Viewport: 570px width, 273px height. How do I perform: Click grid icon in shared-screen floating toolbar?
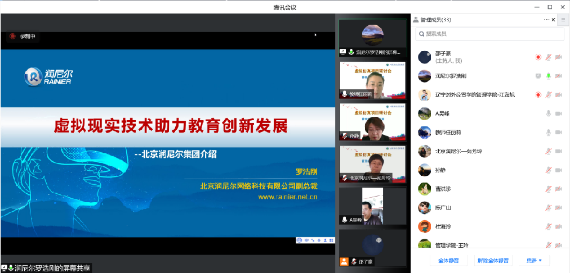331,240
